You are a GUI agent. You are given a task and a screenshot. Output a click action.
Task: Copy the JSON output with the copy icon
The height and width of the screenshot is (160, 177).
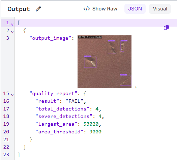click(x=166, y=27)
